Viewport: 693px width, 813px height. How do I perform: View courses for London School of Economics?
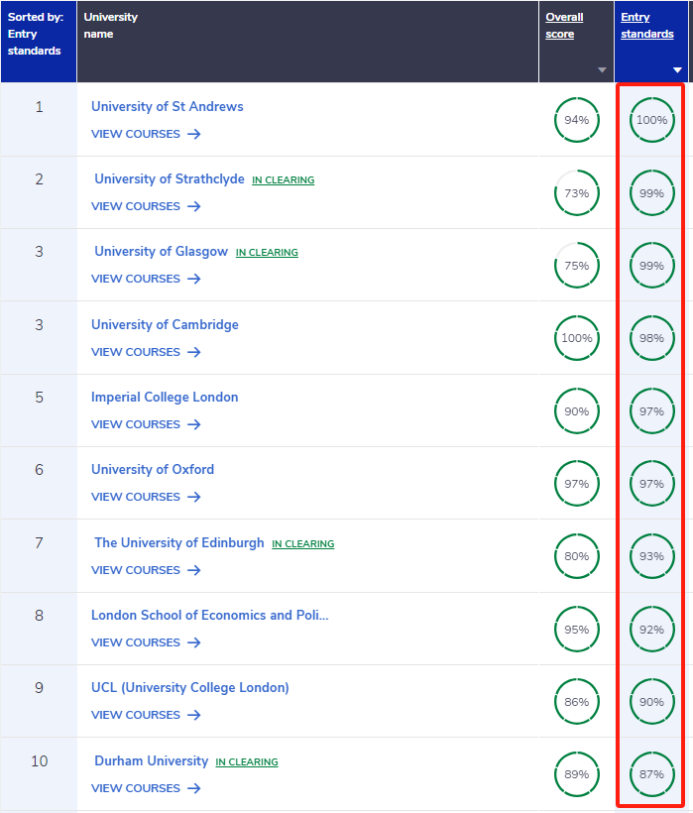[x=146, y=642]
